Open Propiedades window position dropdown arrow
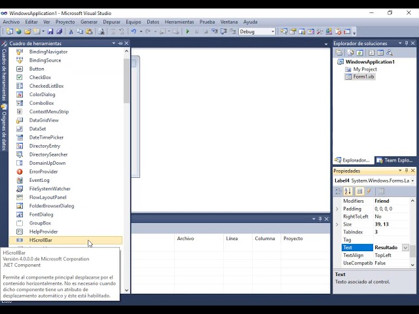 coord(400,170)
